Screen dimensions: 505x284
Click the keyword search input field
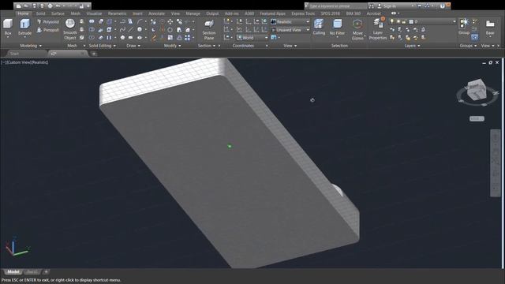coord(338,6)
